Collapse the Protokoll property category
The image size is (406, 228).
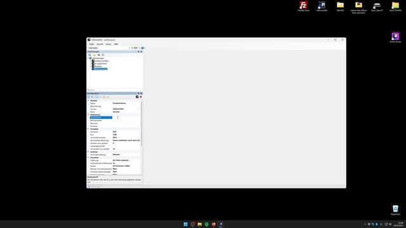tap(88, 129)
